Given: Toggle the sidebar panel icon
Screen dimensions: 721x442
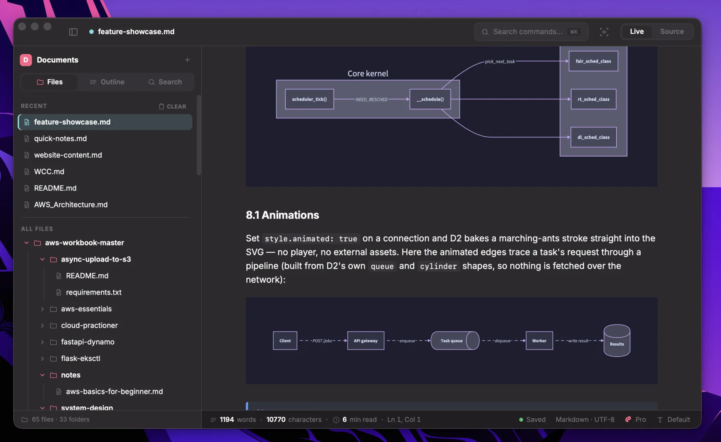Looking at the screenshot, I should coord(73,32).
